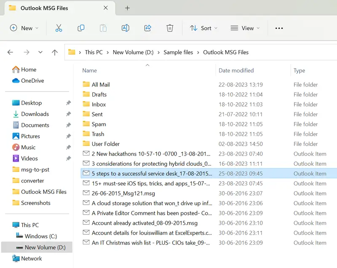
Task: Click the Cut icon in the toolbar
Action: pos(59,28)
